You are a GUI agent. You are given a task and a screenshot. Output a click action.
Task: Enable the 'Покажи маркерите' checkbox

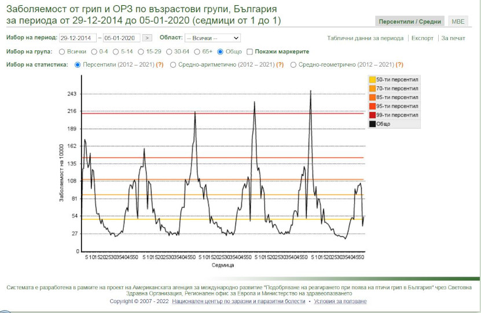(x=249, y=52)
